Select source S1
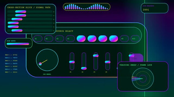 pyautogui.click(x=38, y=39)
